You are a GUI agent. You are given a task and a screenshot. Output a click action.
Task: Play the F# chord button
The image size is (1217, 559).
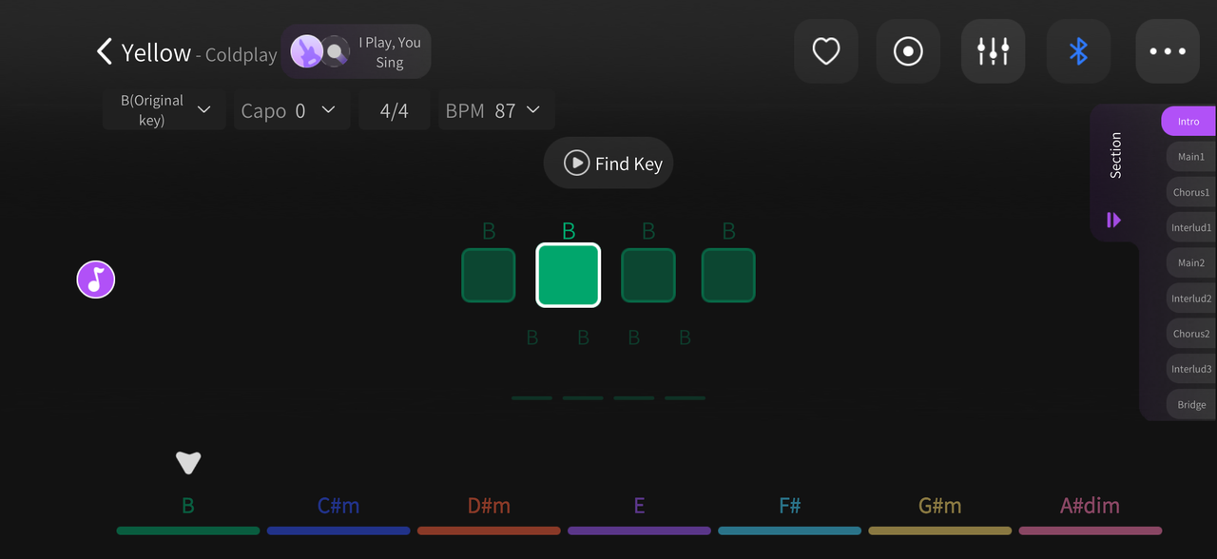click(x=789, y=515)
